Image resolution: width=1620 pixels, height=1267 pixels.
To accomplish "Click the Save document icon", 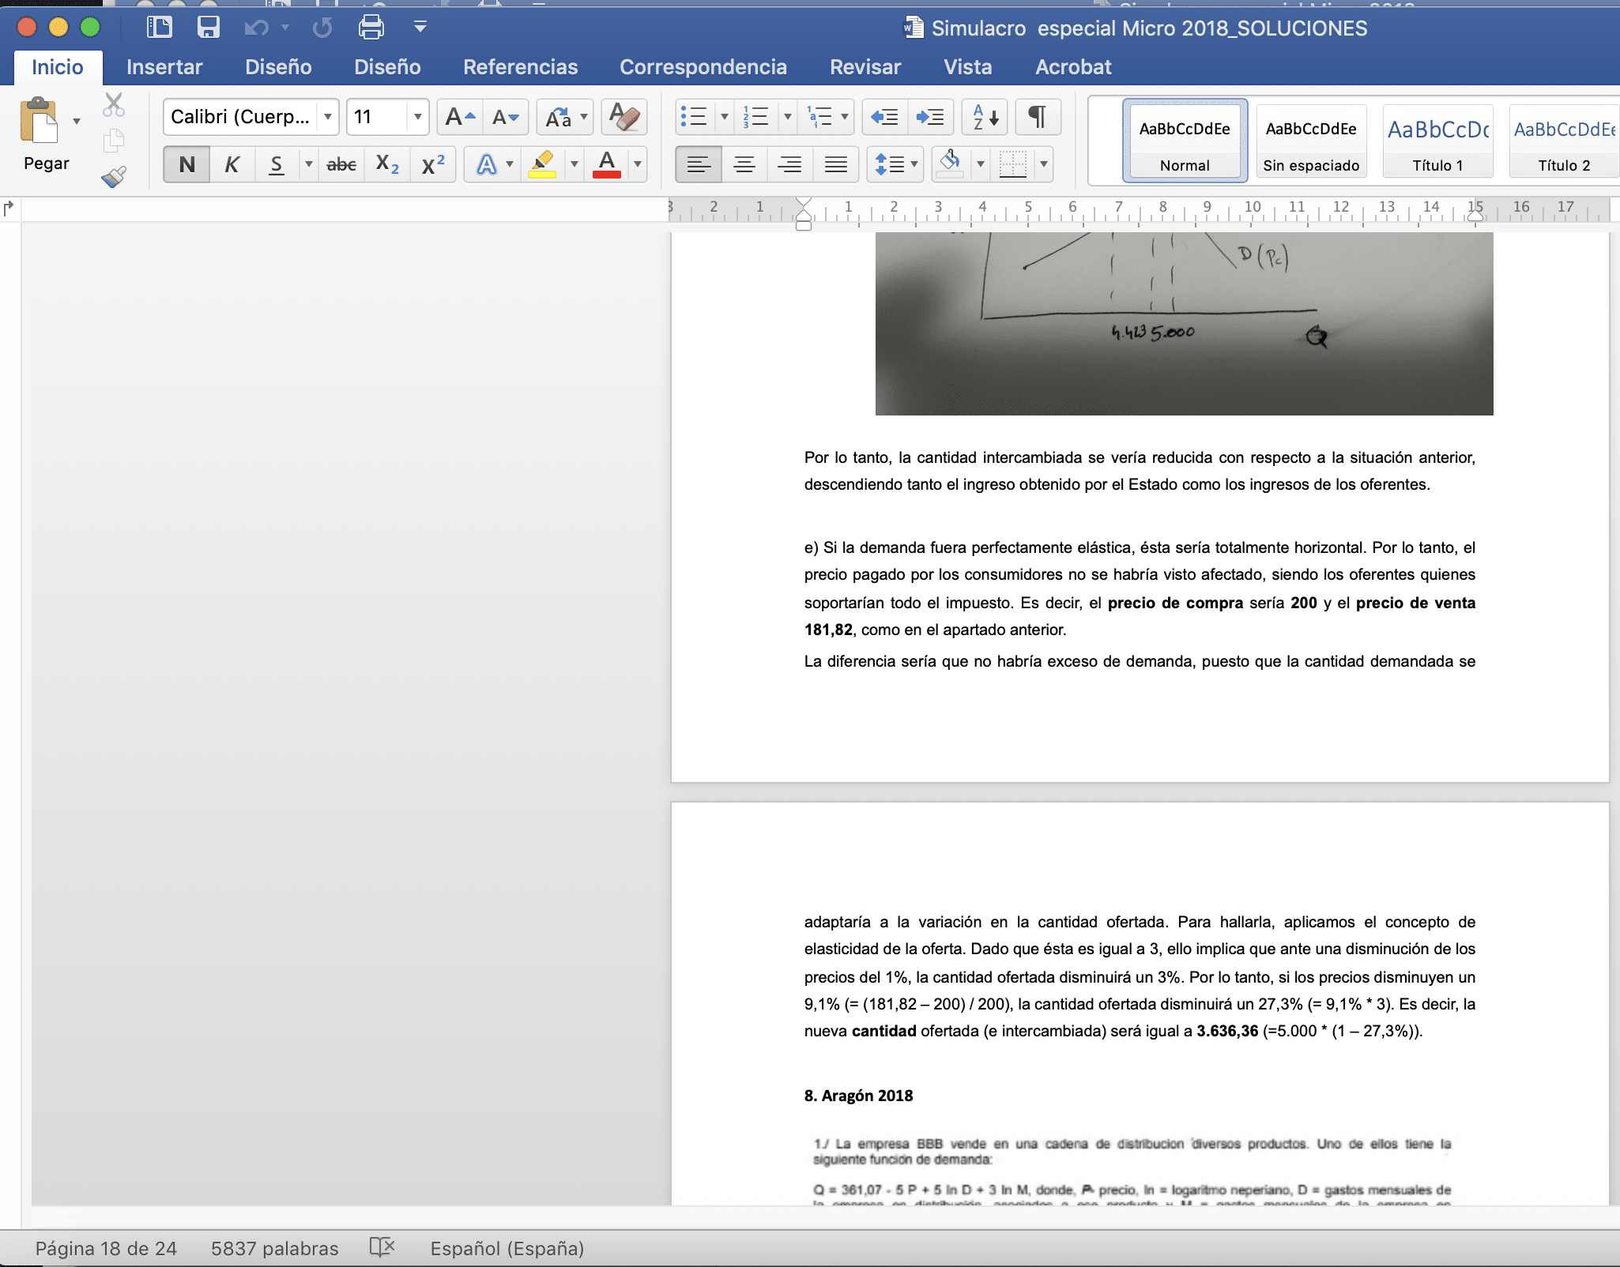I will pyautogui.click(x=208, y=28).
